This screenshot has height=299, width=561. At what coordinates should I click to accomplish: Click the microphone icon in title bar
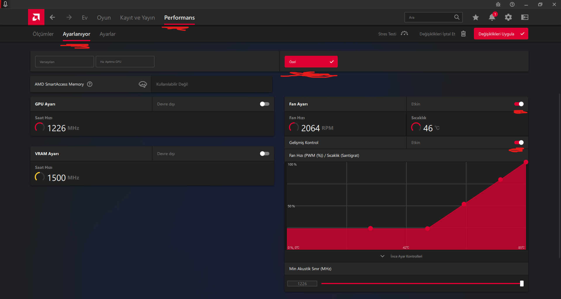pos(5,4)
